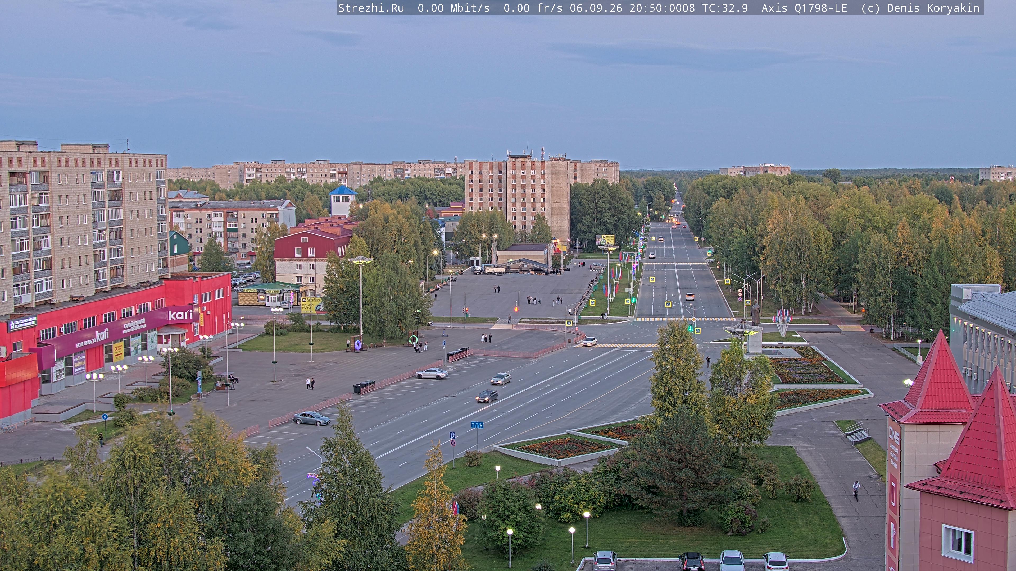Click the 20:50 timestamp in the overlay

pyautogui.click(x=646, y=8)
